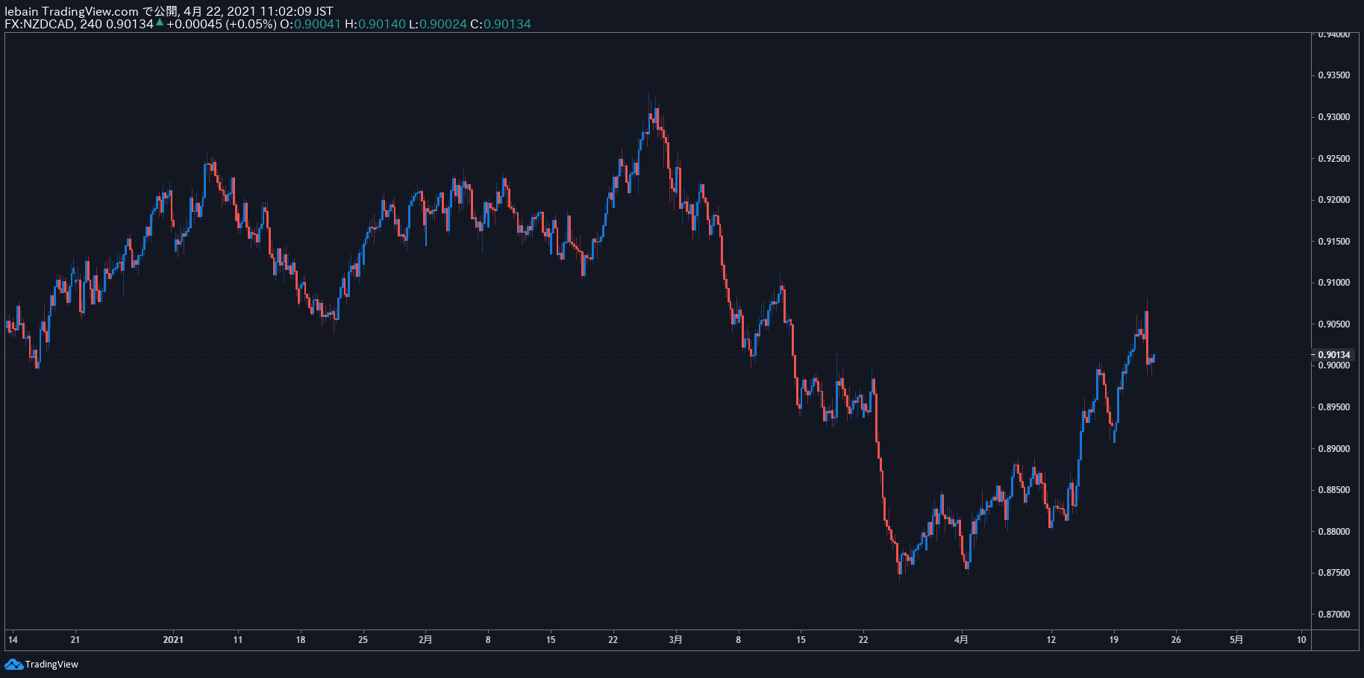Click the 0.89000 price axis label
The height and width of the screenshot is (678, 1364).
1333,449
